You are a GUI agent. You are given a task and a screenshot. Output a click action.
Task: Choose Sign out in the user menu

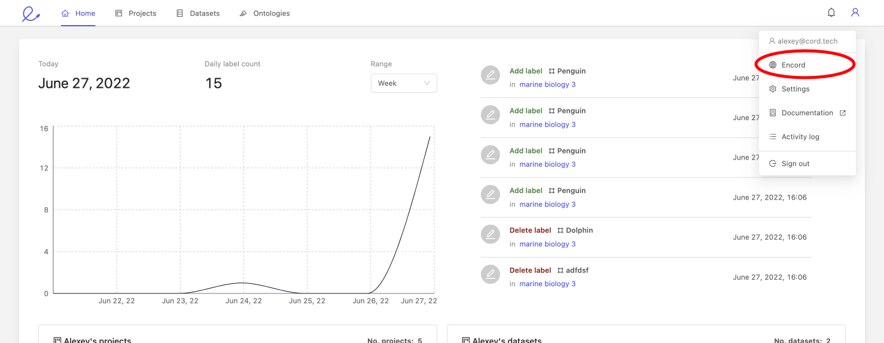click(807, 164)
